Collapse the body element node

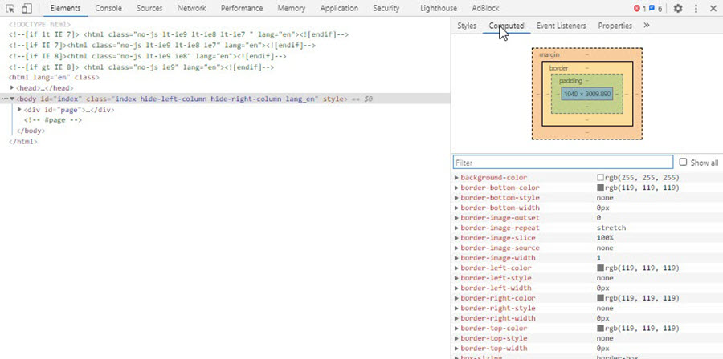(x=12, y=99)
